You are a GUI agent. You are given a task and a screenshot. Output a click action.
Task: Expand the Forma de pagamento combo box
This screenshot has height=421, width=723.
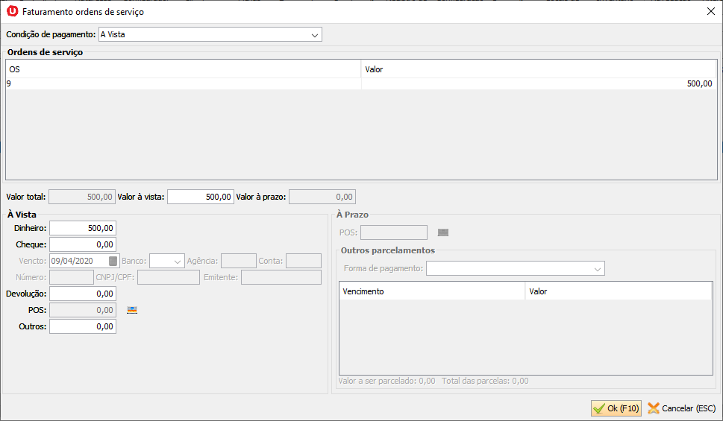click(597, 268)
